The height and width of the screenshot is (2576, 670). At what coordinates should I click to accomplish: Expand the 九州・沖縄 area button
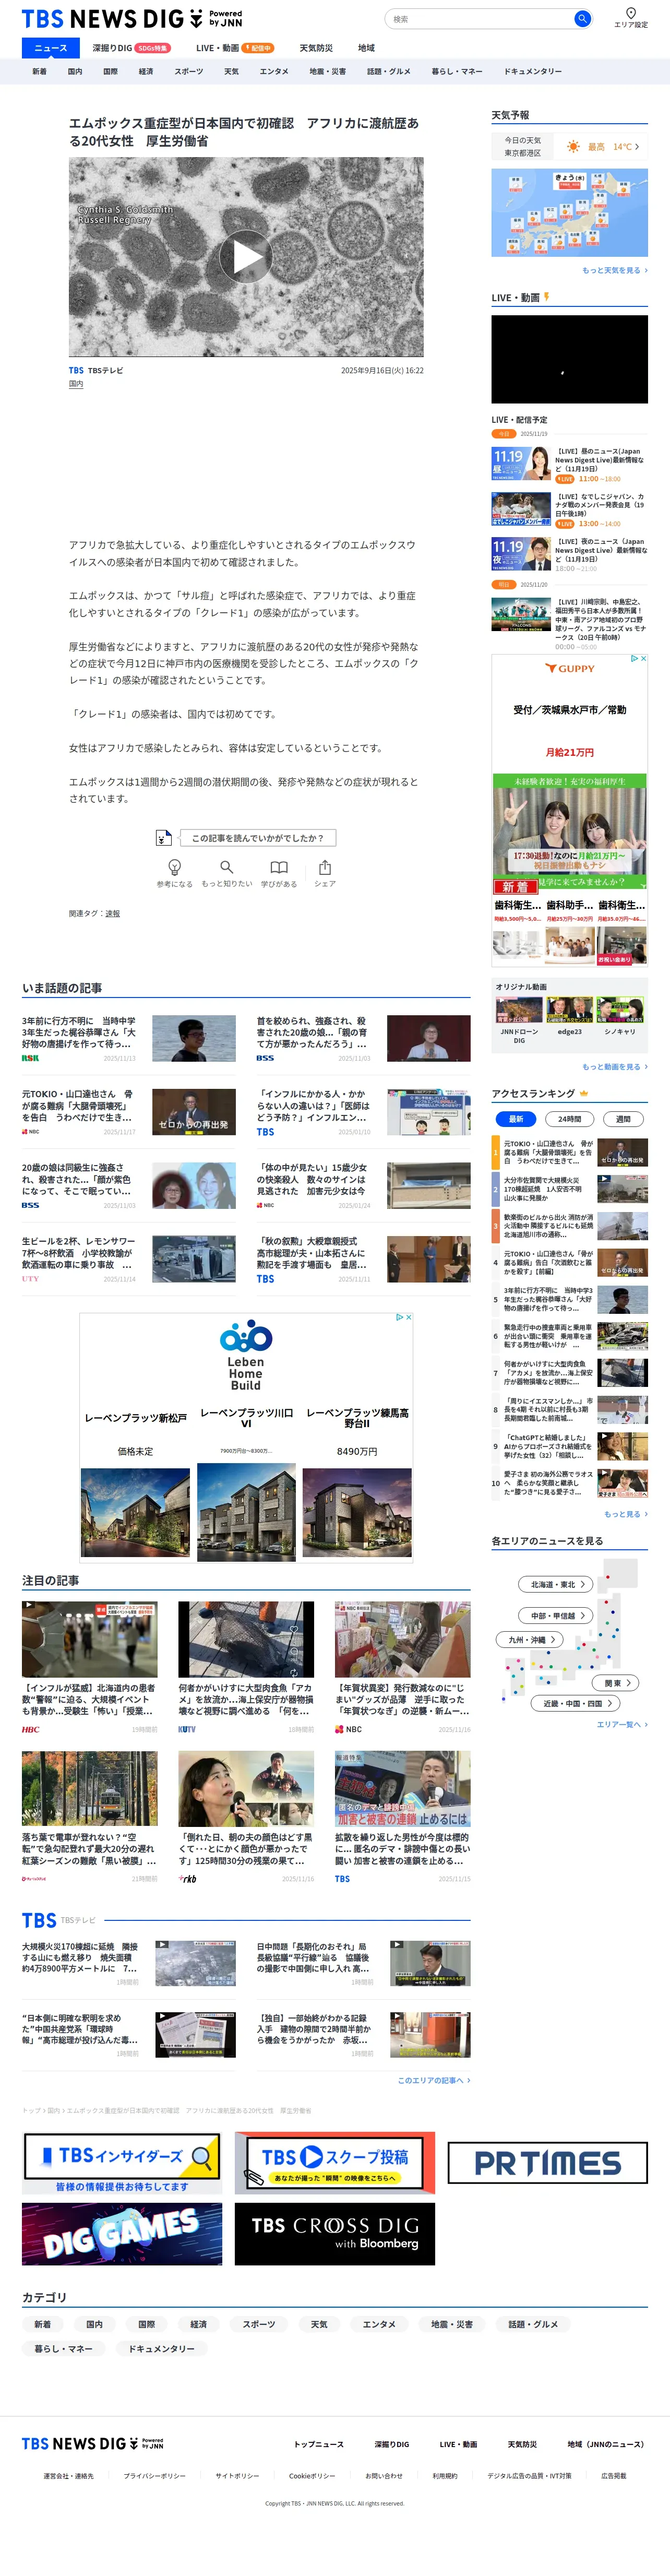coord(530,1639)
